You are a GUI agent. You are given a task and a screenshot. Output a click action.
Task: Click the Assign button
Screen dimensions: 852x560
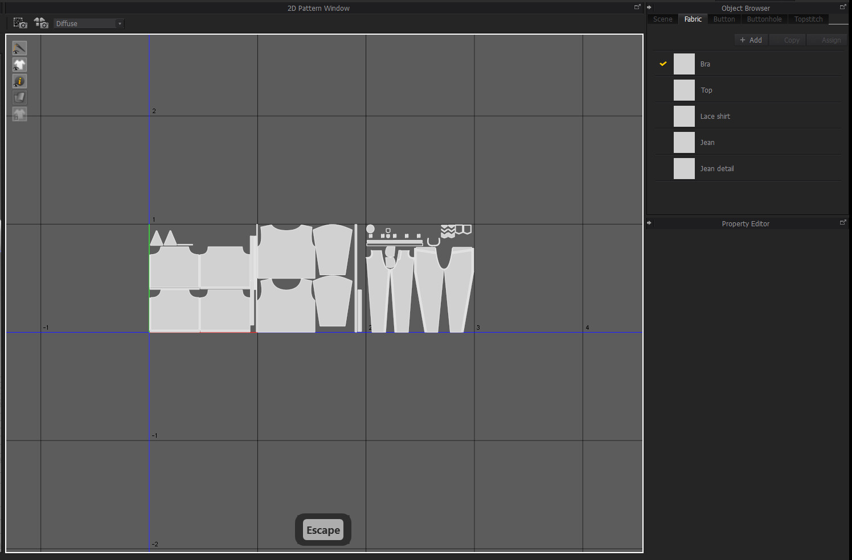[830, 40]
